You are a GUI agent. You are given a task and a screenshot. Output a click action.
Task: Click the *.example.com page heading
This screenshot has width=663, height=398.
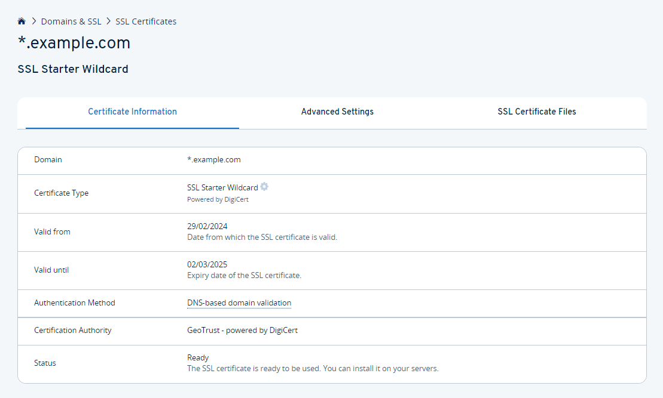74,43
